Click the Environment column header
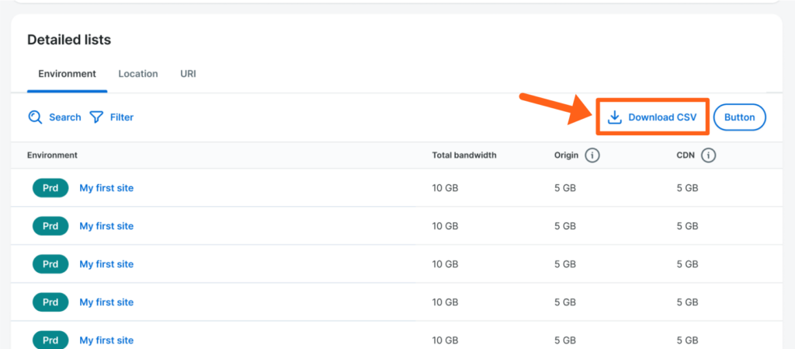This screenshot has width=795, height=349. 52,155
